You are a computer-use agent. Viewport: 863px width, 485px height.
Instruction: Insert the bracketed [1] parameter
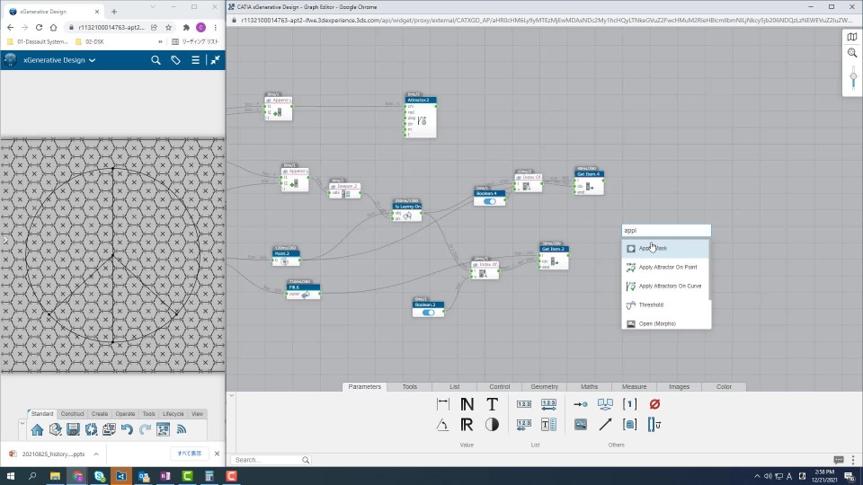(x=629, y=404)
